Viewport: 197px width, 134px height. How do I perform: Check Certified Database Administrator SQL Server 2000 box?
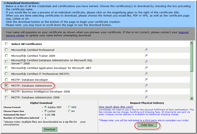6,62
